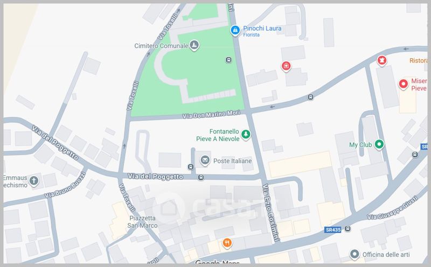This screenshot has height=267, width=431.
Task: Click the Fontanello Pieve A Nievole park pin
Action: 246,135
